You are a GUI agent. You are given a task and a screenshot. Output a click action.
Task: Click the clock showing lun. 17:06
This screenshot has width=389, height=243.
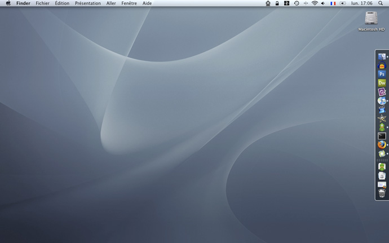coord(362,3)
